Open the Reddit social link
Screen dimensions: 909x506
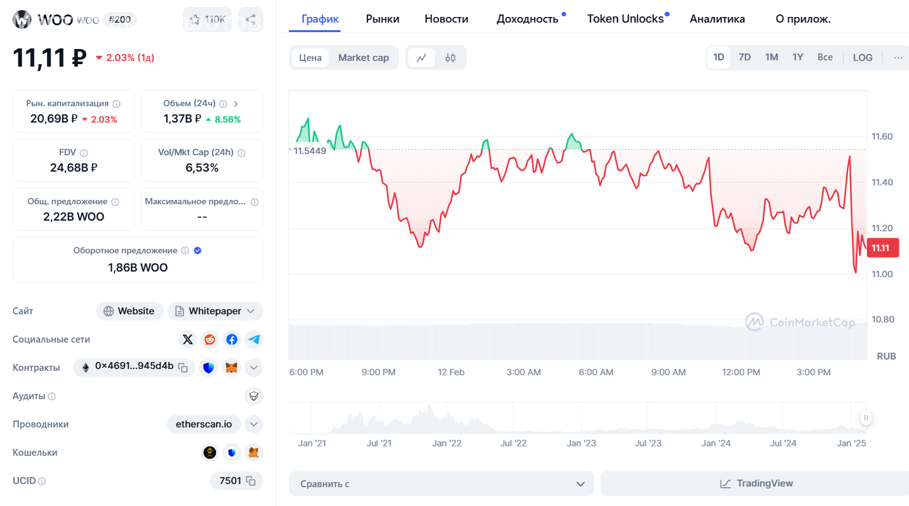coord(210,339)
